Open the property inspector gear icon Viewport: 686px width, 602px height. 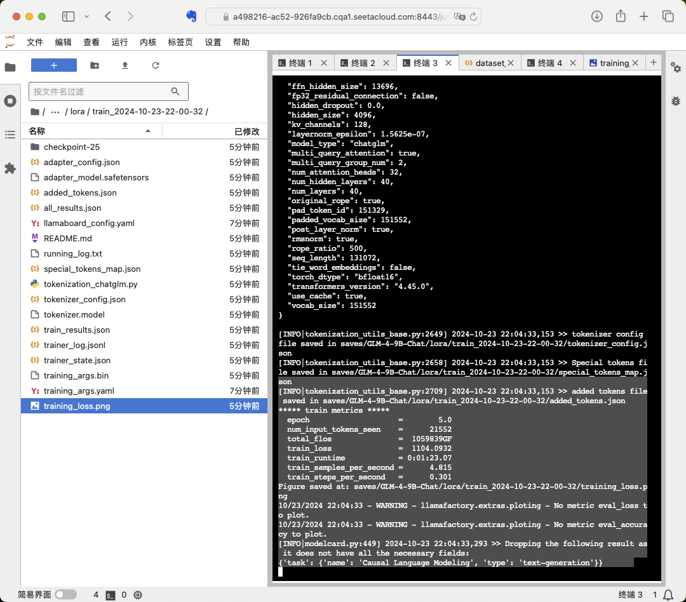(676, 67)
